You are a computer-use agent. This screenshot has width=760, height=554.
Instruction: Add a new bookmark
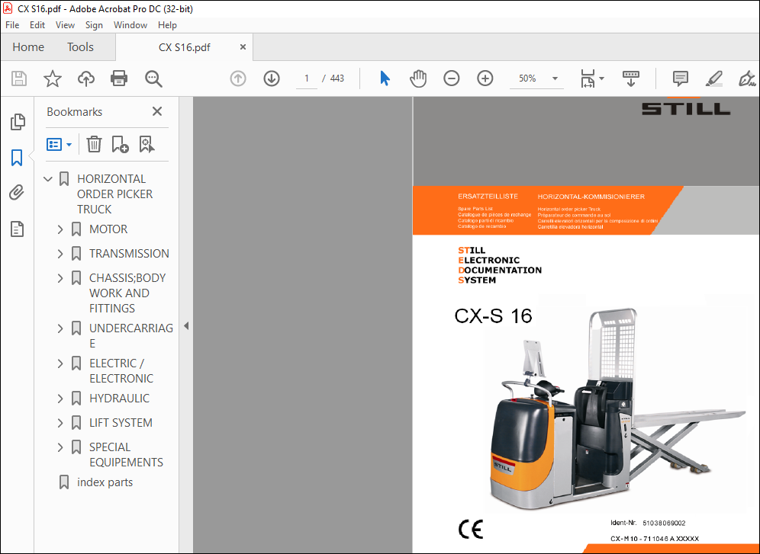click(120, 144)
